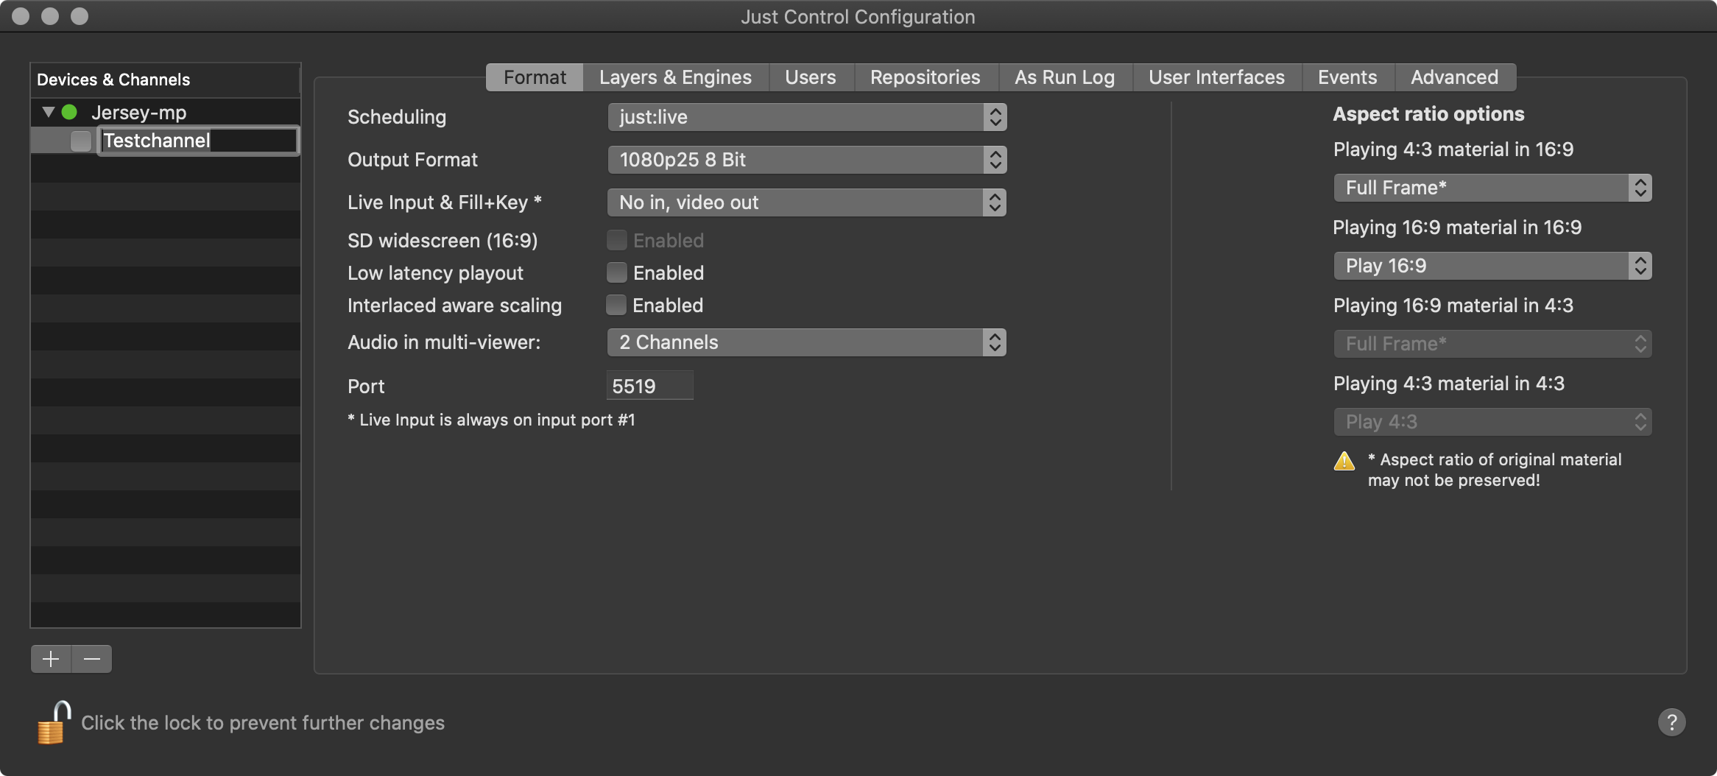Viewport: 1717px width, 776px height.
Task: Remove channel with the minus button
Action: coord(92,659)
